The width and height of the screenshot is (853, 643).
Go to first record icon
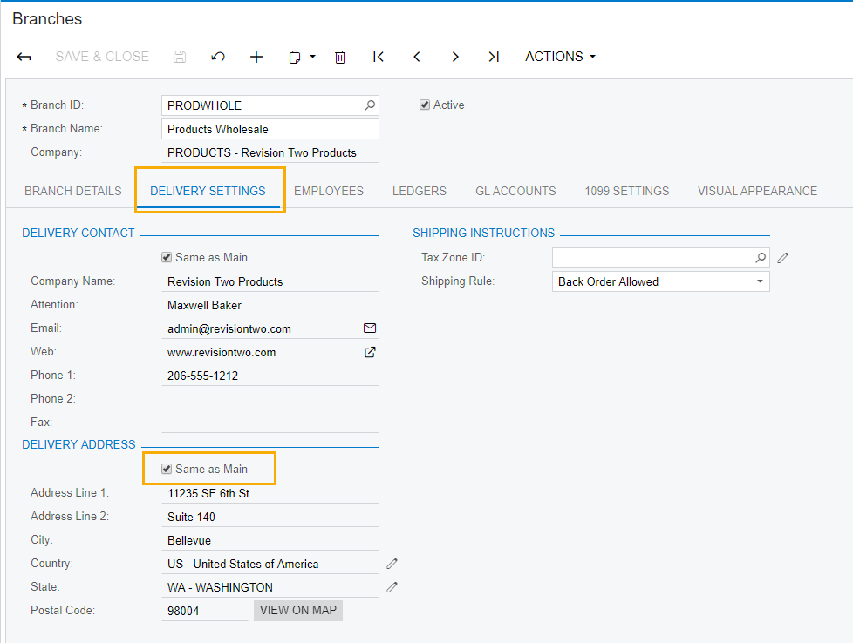click(x=379, y=57)
